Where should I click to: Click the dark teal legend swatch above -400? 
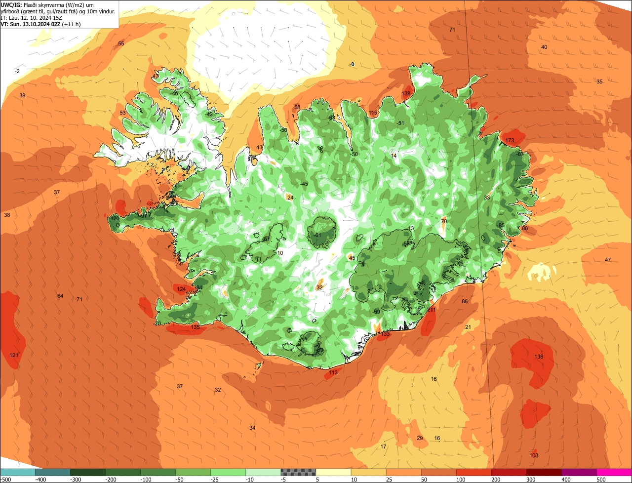click(x=52, y=472)
